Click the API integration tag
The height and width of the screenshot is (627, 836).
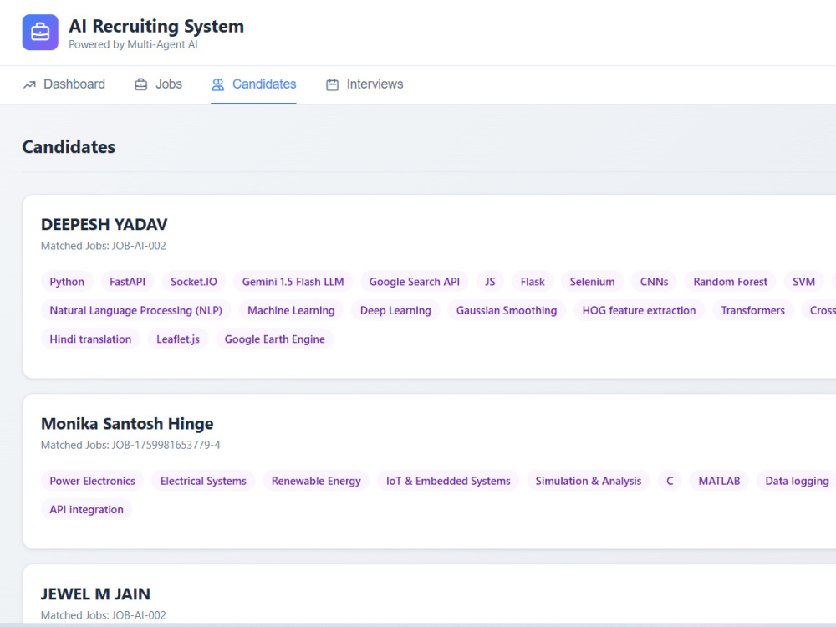point(86,510)
